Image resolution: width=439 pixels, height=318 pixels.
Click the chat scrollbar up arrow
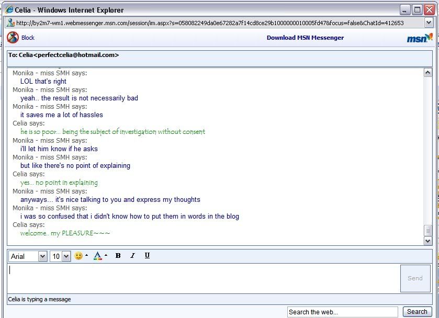(428, 73)
